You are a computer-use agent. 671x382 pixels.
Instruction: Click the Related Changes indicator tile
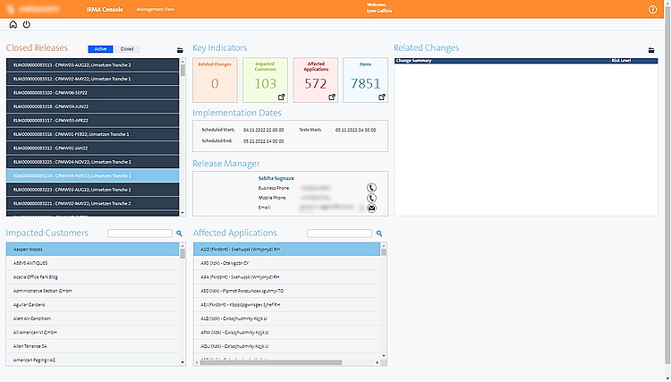[215, 80]
